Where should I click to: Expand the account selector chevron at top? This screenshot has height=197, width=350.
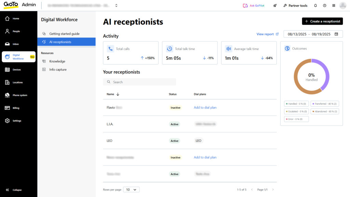coord(116,5)
